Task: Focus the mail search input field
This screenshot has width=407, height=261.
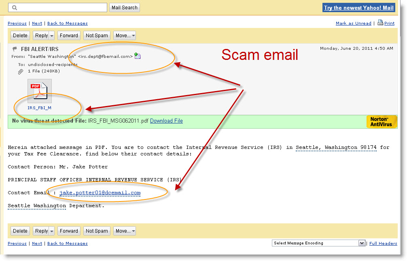Action: coord(57,8)
